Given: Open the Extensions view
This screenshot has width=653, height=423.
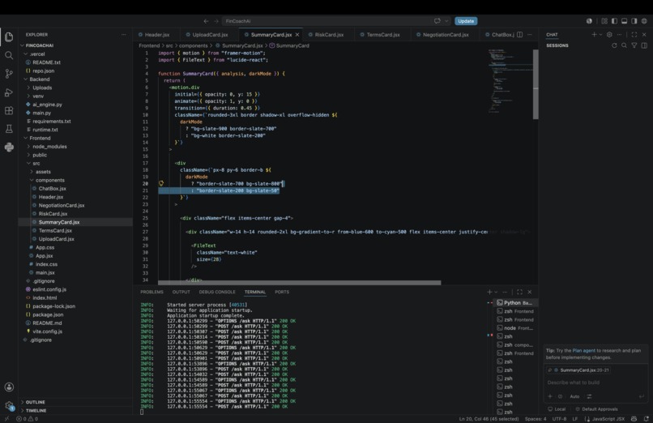Looking at the screenshot, I should point(9,111).
